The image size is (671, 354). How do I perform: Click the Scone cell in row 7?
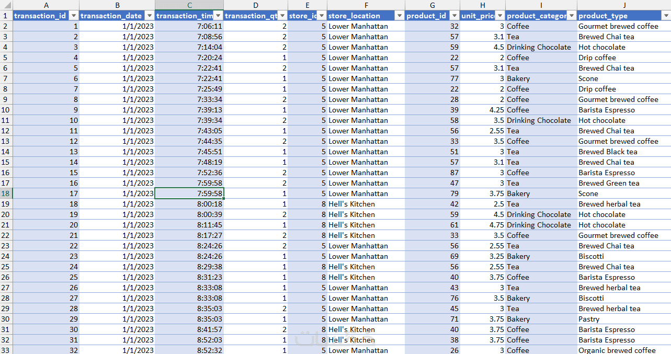624,78
